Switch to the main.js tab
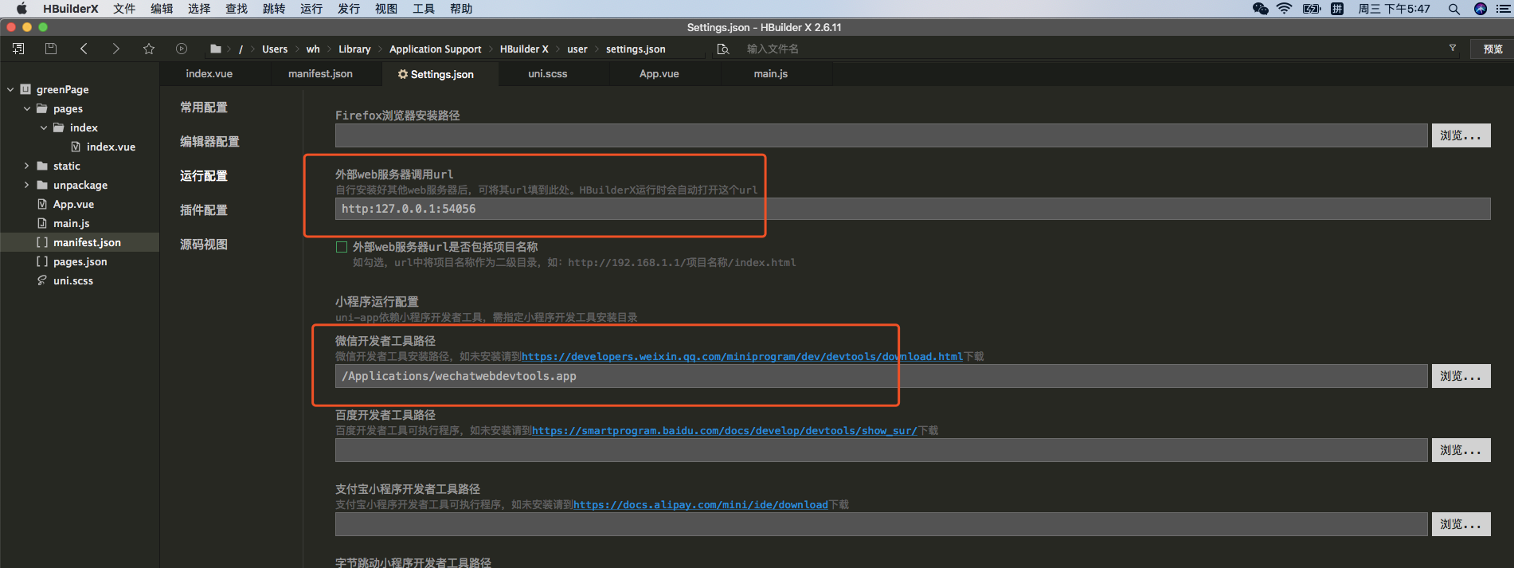This screenshot has width=1514, height=568. pos(771,73)
